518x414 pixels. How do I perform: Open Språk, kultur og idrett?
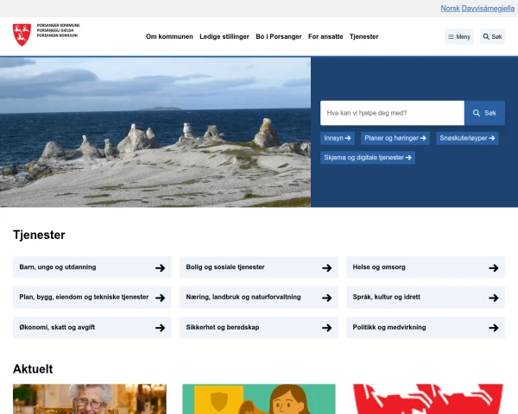426,297
